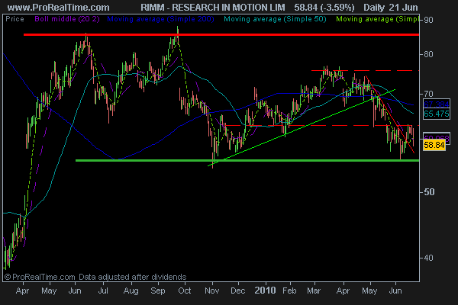458x305 pixels.
Task: Click the 90 price axis label
Action: coord(428,20)
